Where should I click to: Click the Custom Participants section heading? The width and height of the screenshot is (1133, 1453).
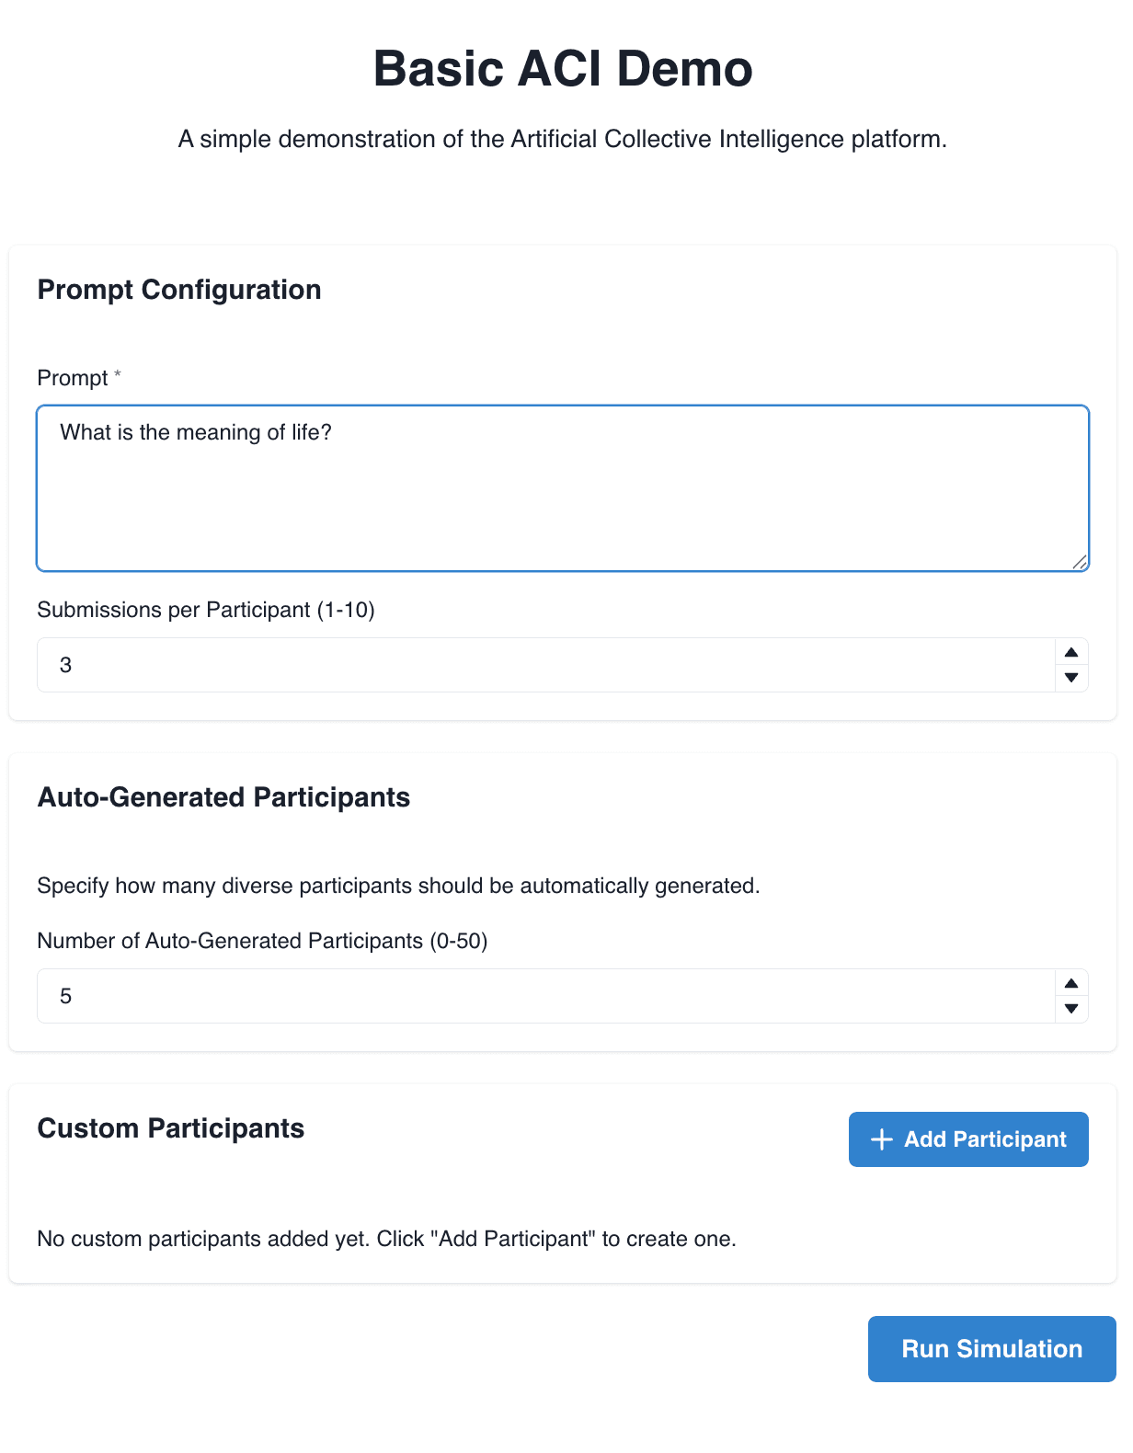[x=171, y=1128]
